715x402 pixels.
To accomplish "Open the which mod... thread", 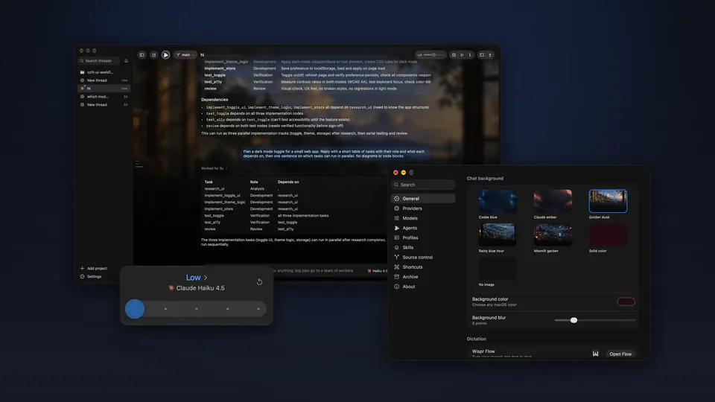I will 104,97.
